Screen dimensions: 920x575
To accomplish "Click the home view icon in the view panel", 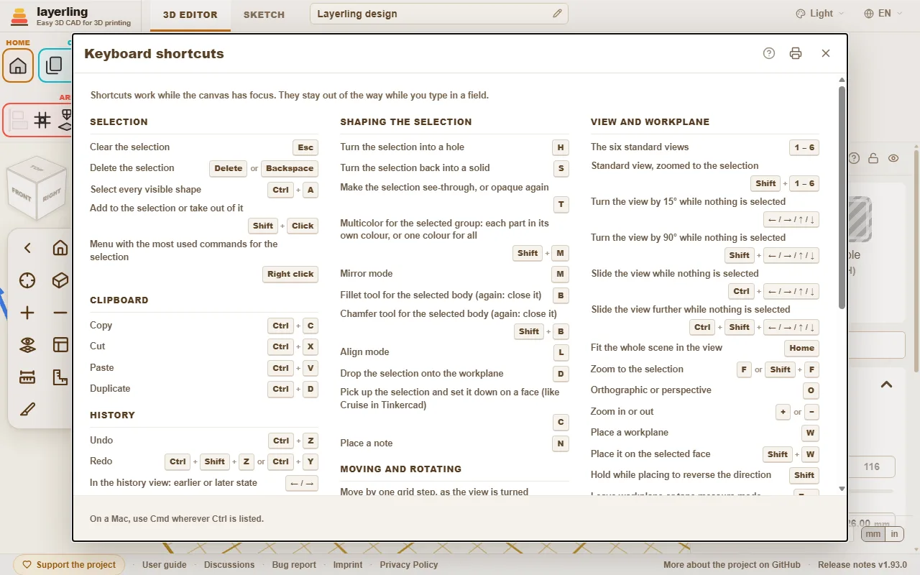I will coord(60,248).
